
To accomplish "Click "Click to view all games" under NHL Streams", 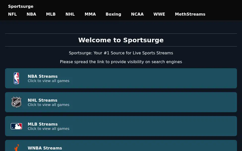I will pyautogui.click(x=48, y=105).
